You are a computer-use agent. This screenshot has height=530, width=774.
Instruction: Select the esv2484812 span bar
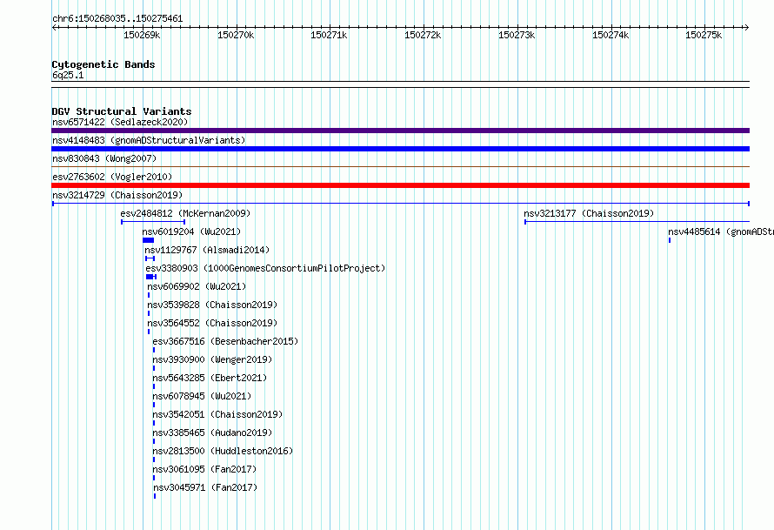[153, 222]
